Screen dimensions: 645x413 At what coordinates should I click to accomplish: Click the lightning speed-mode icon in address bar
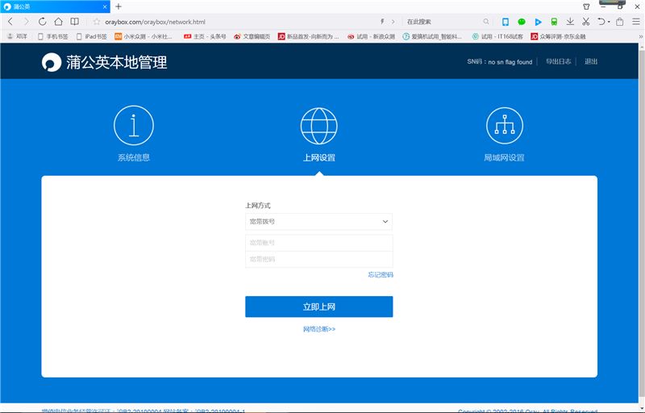[382, 22]
